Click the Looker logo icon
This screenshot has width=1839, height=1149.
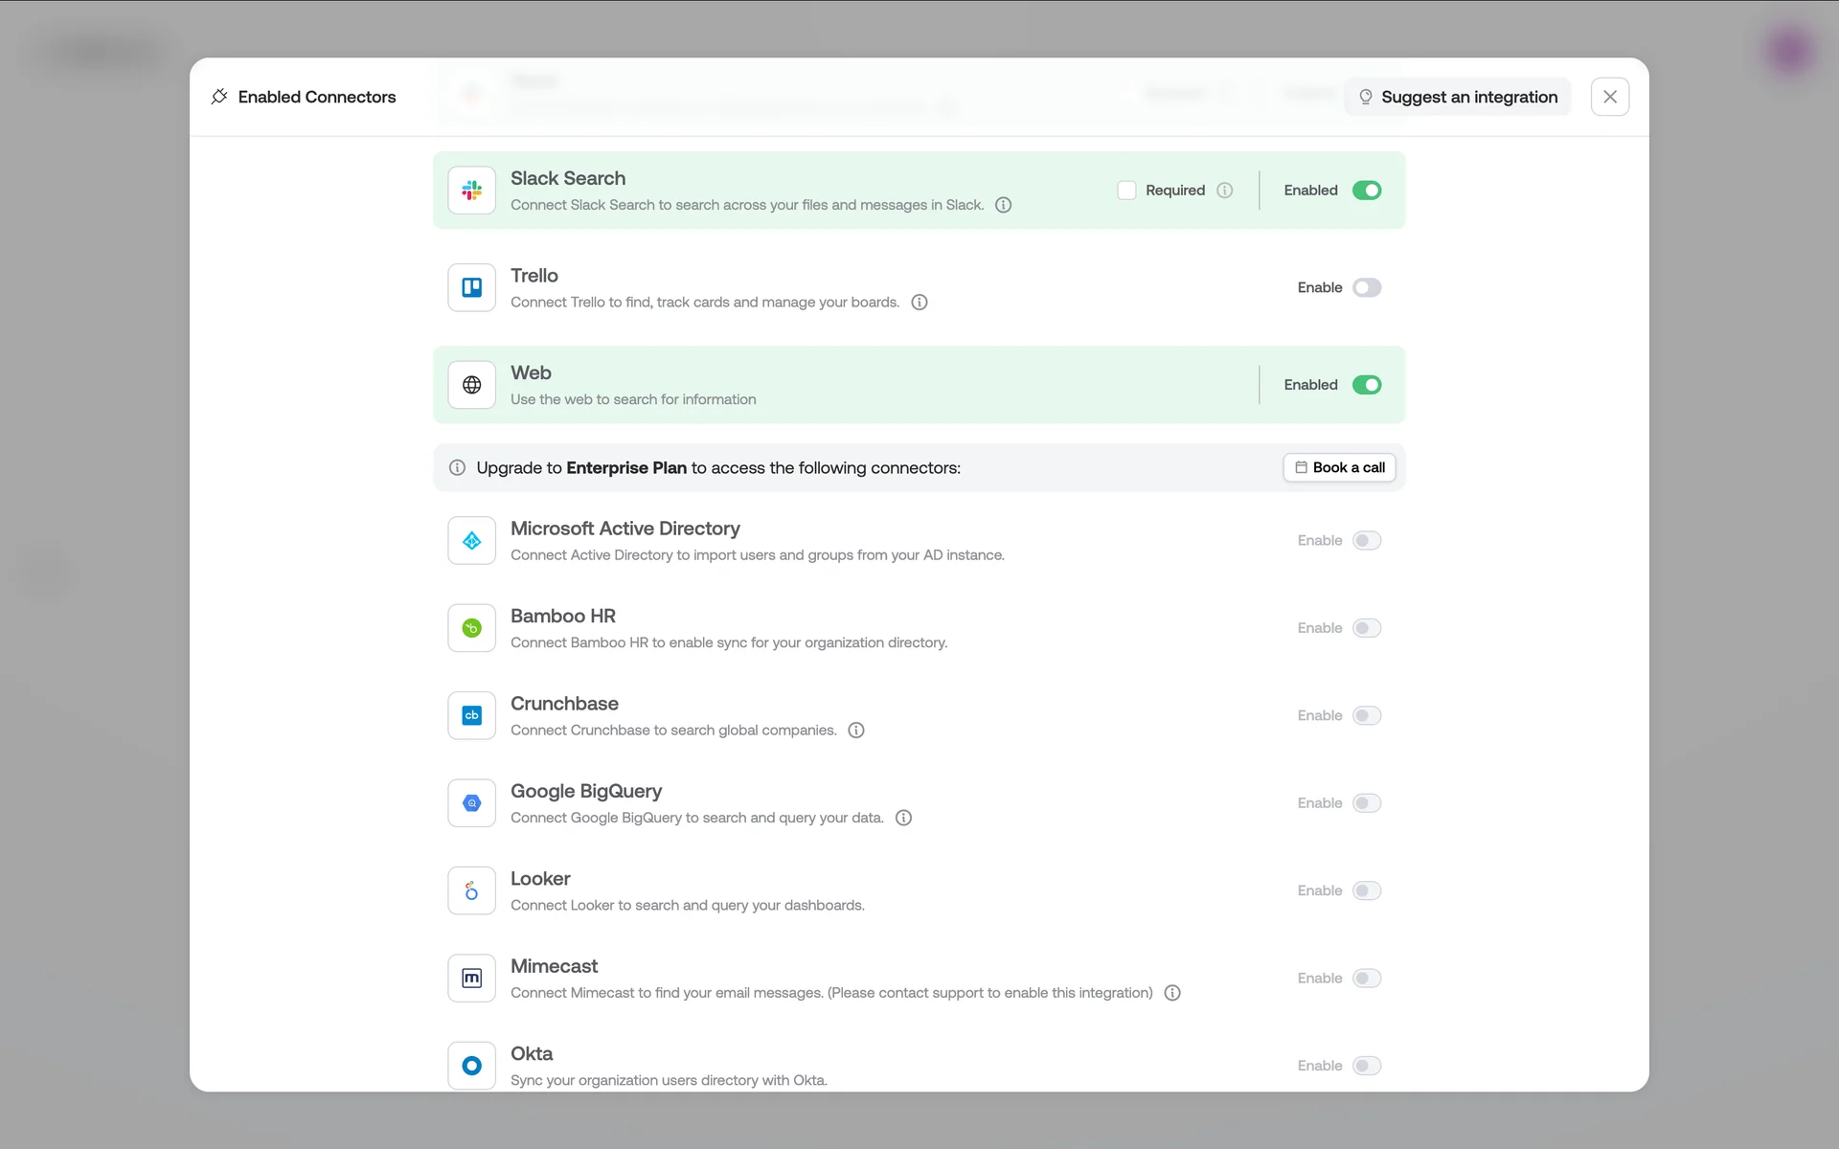pyautogui.click(x=471, y=890)
